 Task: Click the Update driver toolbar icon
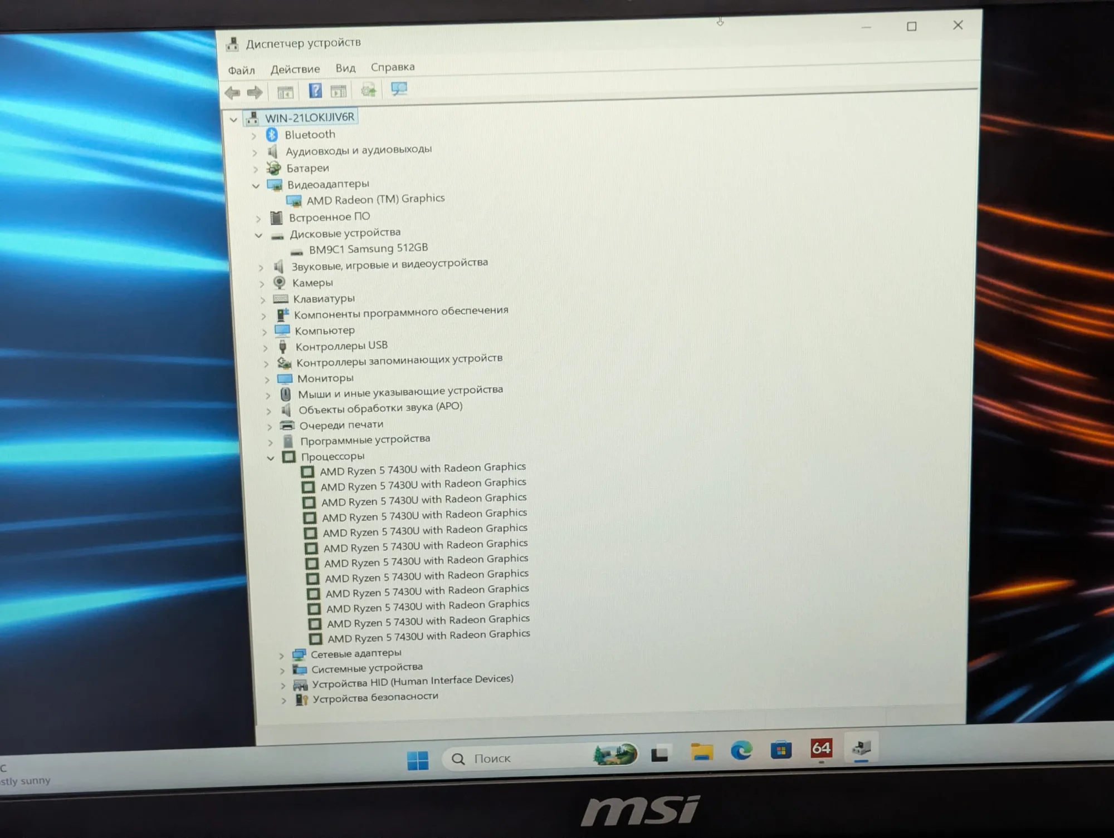(368, 90)
